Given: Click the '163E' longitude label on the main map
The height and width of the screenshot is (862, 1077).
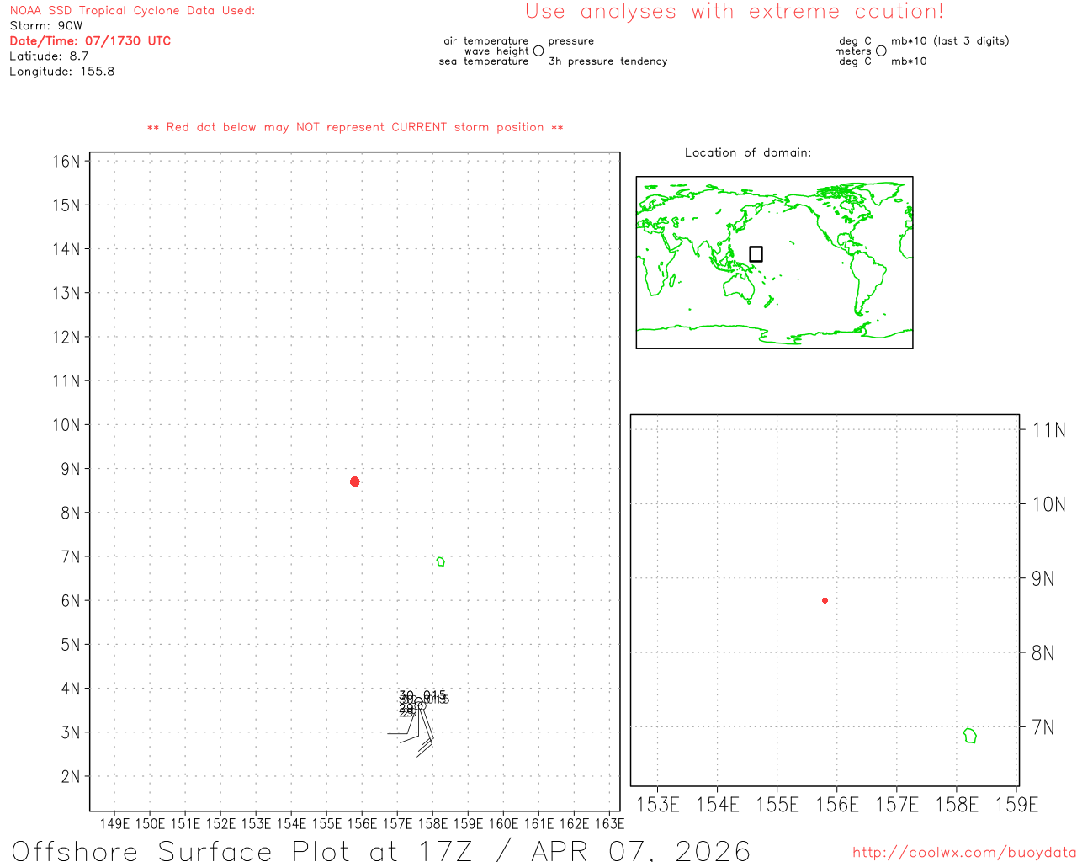Looking at the screenshot, I should (x=610, y=824).
